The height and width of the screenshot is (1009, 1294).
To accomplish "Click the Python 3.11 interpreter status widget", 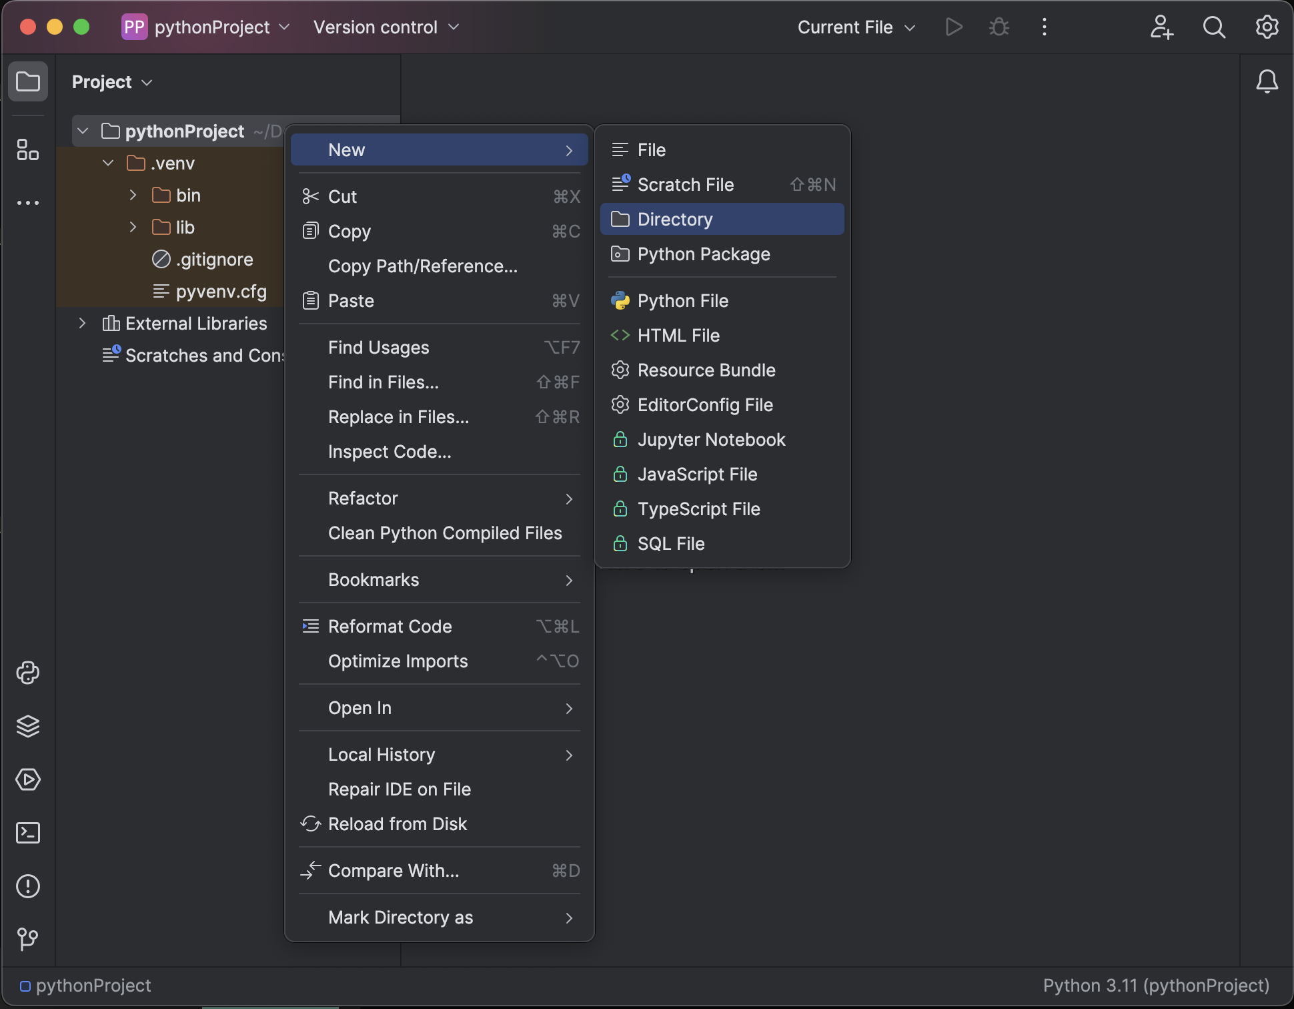I will (1155, 986).
